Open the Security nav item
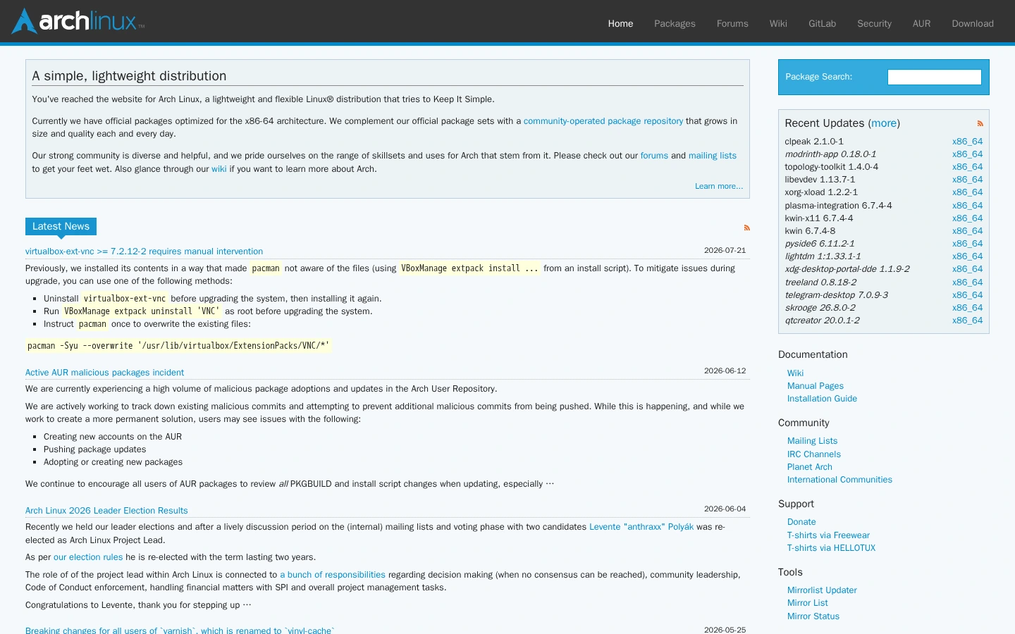Image resolution: width=1015 pixels, height=634 pixels. [x=874, y=23]
